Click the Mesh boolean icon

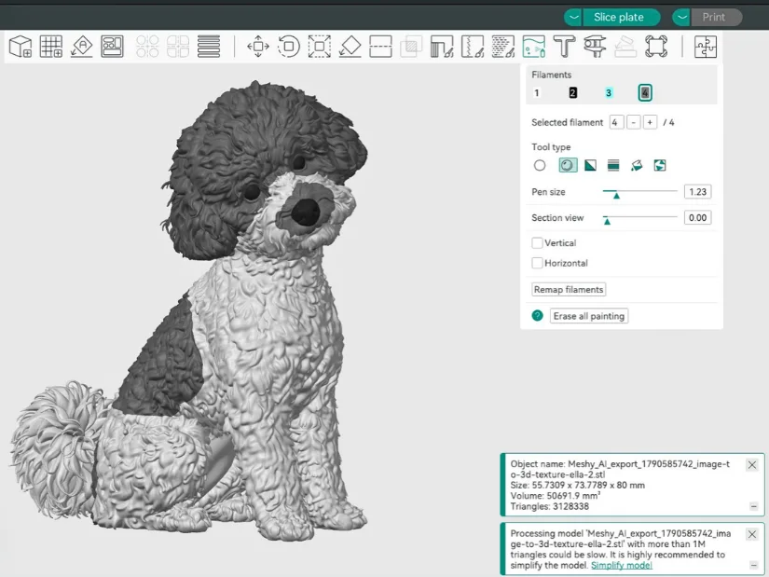point(411,46)
